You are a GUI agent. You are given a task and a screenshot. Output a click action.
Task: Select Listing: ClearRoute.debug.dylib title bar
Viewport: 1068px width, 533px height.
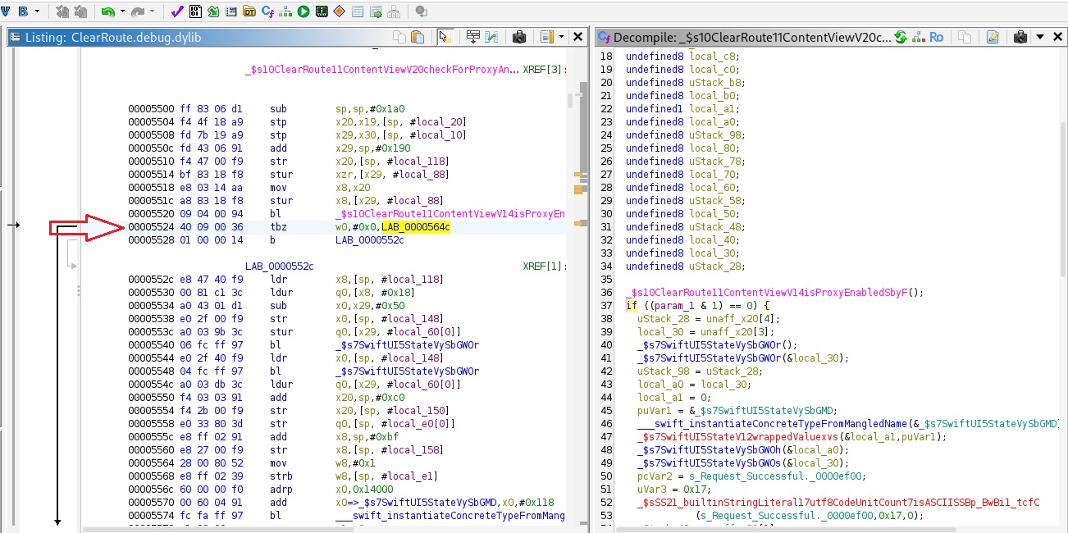coord(112,37)
